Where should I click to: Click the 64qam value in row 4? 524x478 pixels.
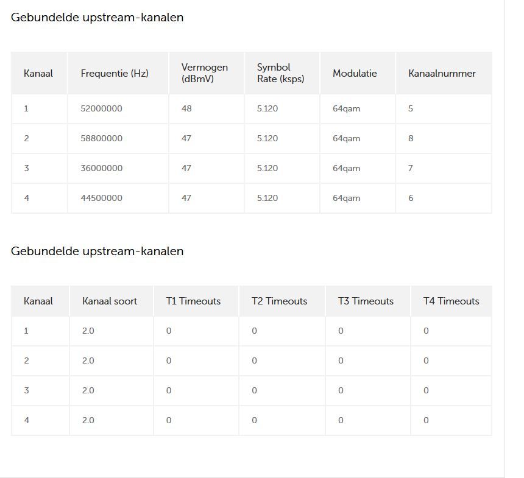coord(346,198)
